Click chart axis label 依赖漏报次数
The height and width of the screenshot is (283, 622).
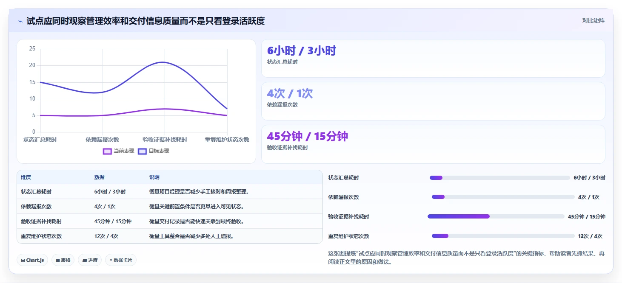tap(102, 140)
